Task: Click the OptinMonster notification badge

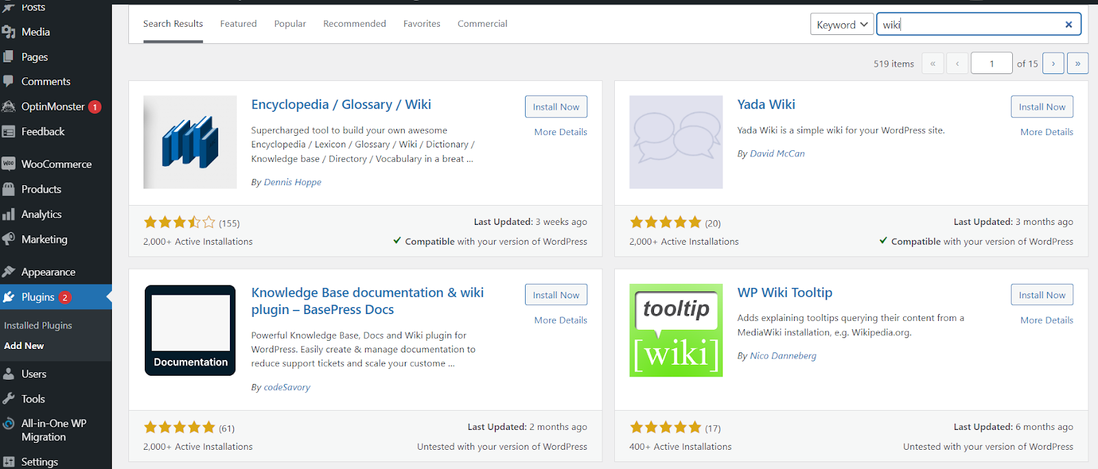Action: 95,107
